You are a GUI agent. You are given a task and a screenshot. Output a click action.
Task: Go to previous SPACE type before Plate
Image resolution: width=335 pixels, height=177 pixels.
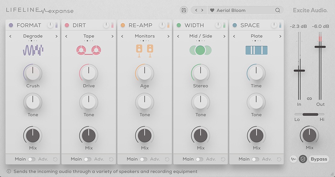[x=234, y=36]
